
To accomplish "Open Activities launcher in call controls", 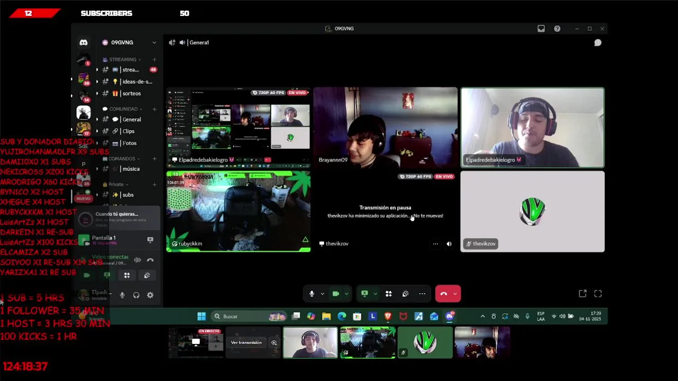I will tap(388, 294).
